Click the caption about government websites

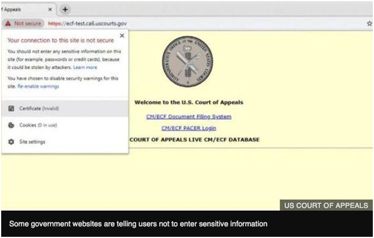138,224
